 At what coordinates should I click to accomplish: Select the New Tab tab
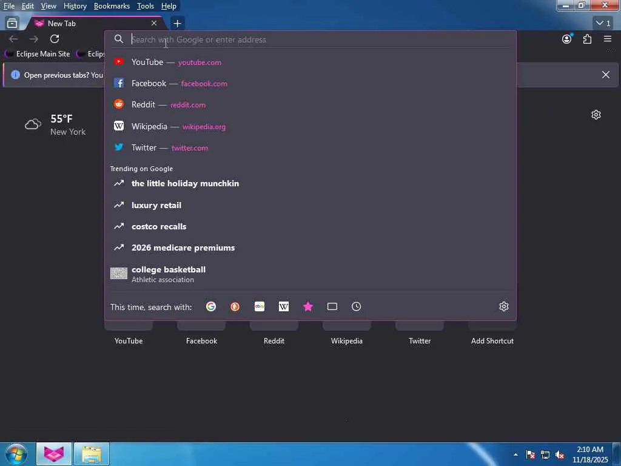[95, 24]
